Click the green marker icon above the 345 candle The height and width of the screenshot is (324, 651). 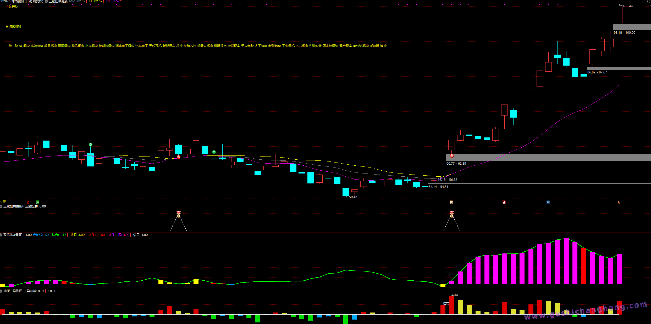click(x=91, y=145)
